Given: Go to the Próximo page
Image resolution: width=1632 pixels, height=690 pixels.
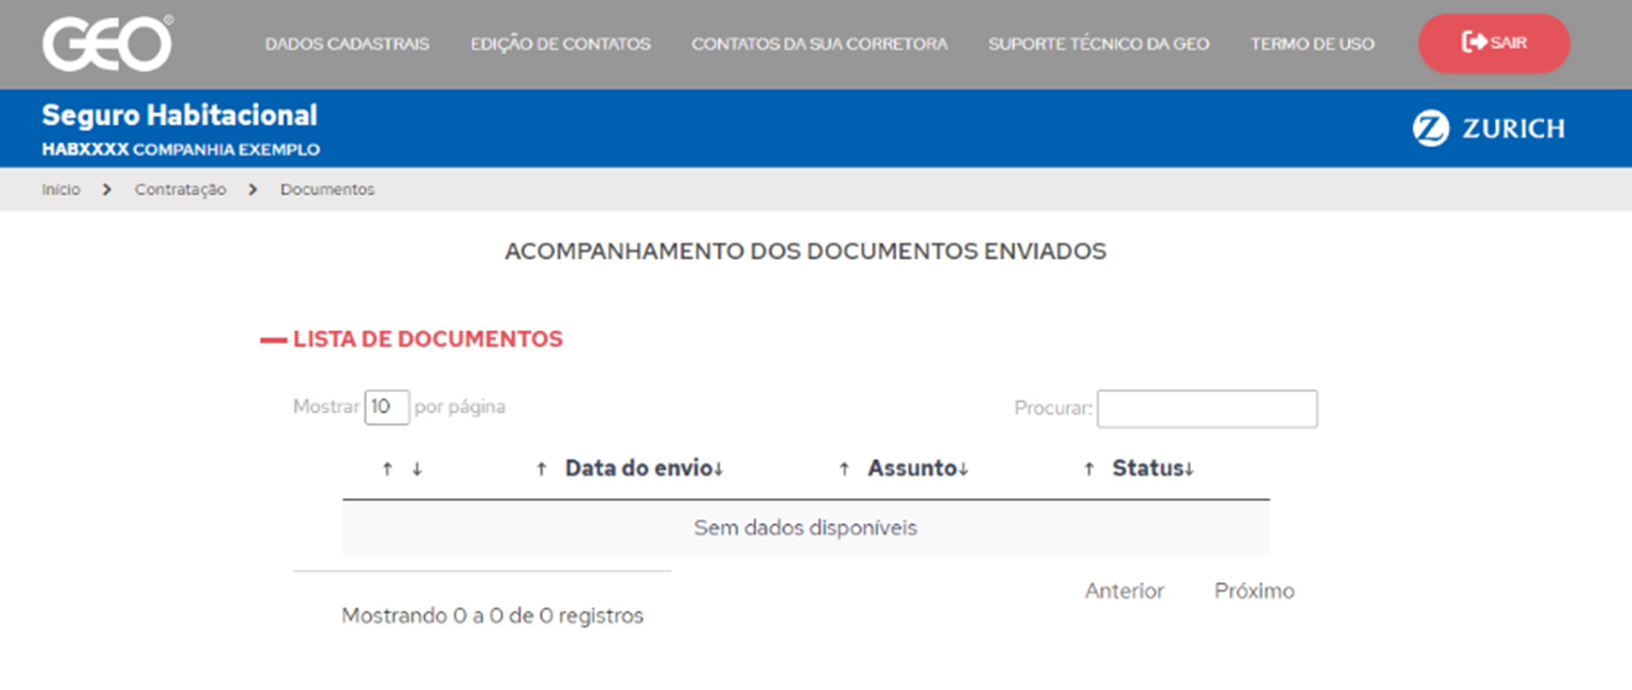Looking at the screenshot, I should (x=1254, y=591).
